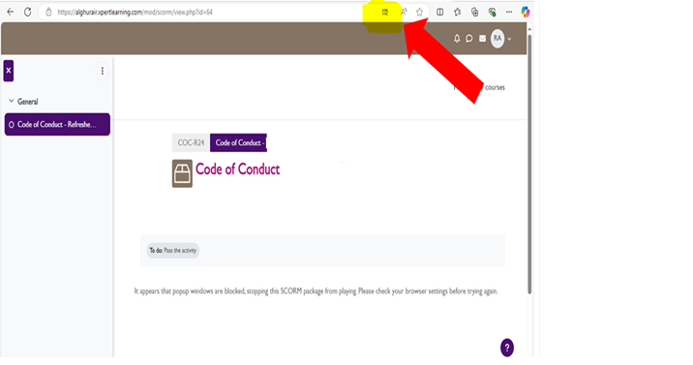
Task: Click the completion circle beside Code of Conduct item
Action: click(x=12, y=125)
